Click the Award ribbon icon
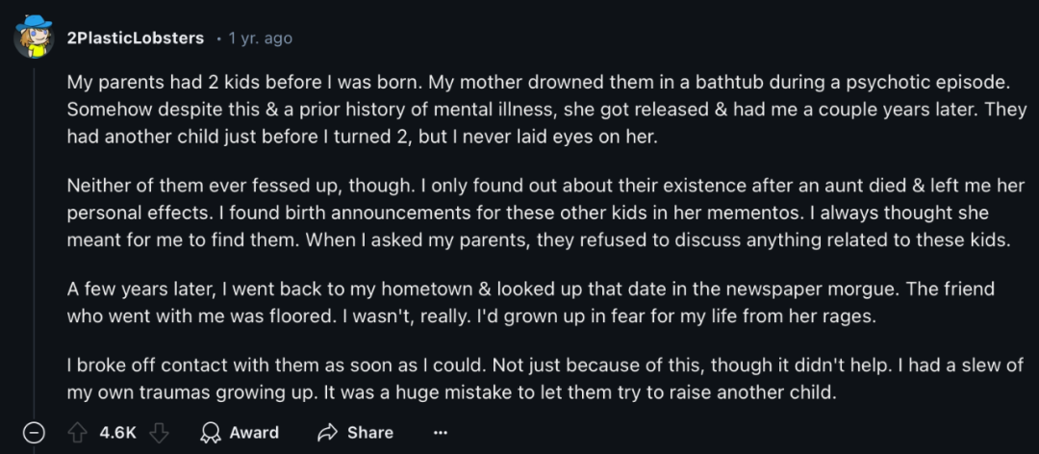Screen dimensions: 1039x454 211,433
